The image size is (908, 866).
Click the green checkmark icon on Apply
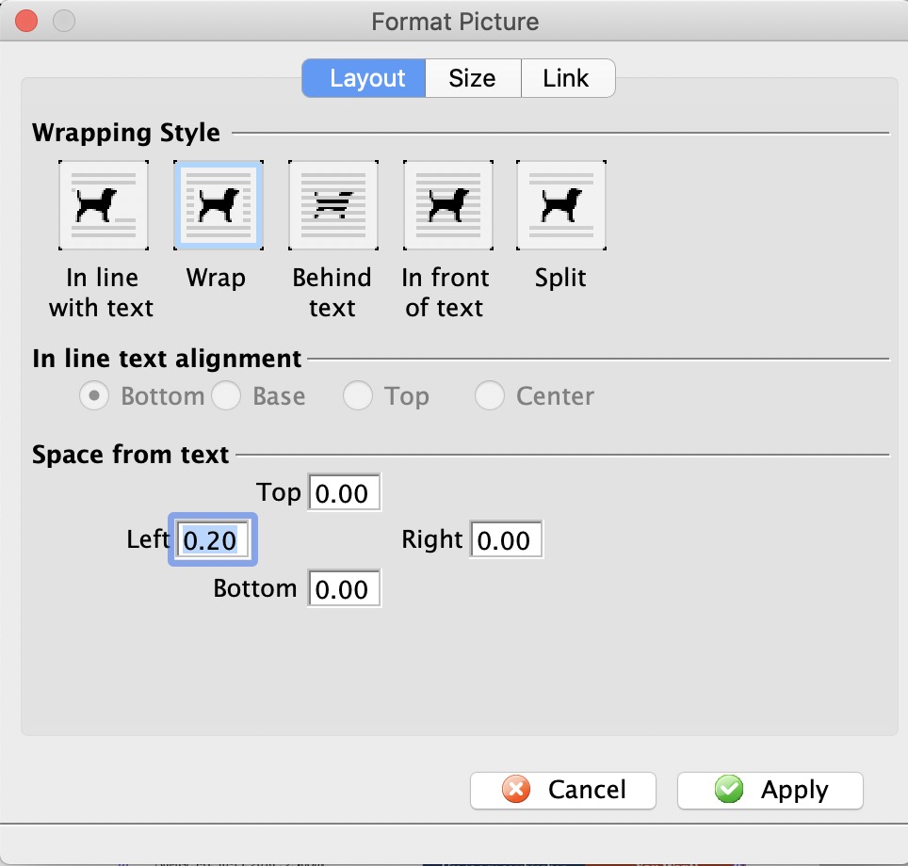click(728, 790)
